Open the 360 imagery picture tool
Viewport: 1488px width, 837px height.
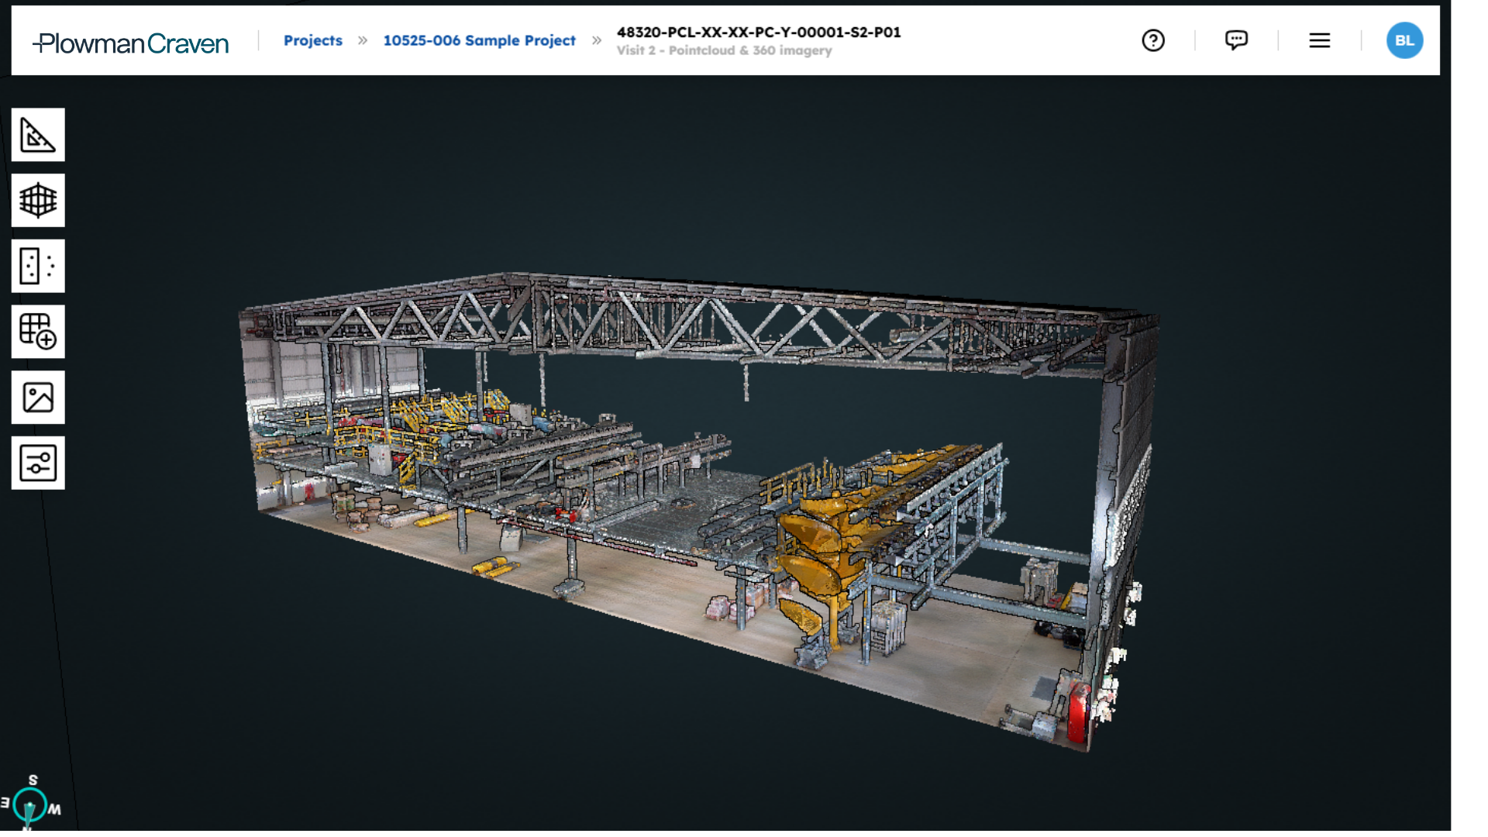click(38, 398)
